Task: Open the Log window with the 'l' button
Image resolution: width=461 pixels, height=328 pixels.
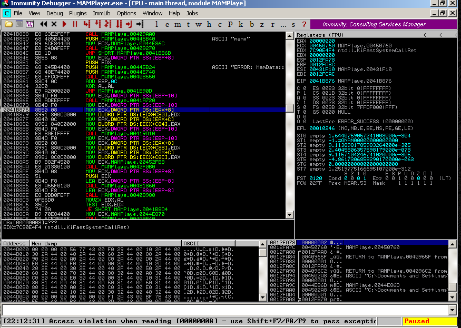Action: [156, 24]
